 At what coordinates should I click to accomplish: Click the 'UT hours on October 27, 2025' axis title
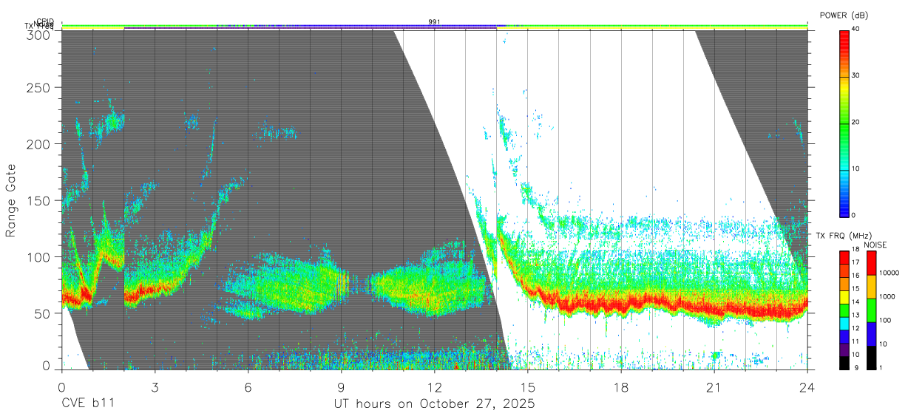tap(433, 403)
